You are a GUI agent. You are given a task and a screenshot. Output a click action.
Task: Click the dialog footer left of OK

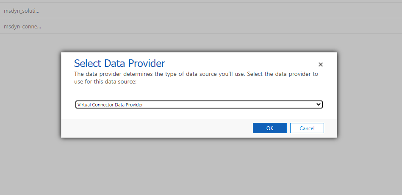(x=157, y=128)
